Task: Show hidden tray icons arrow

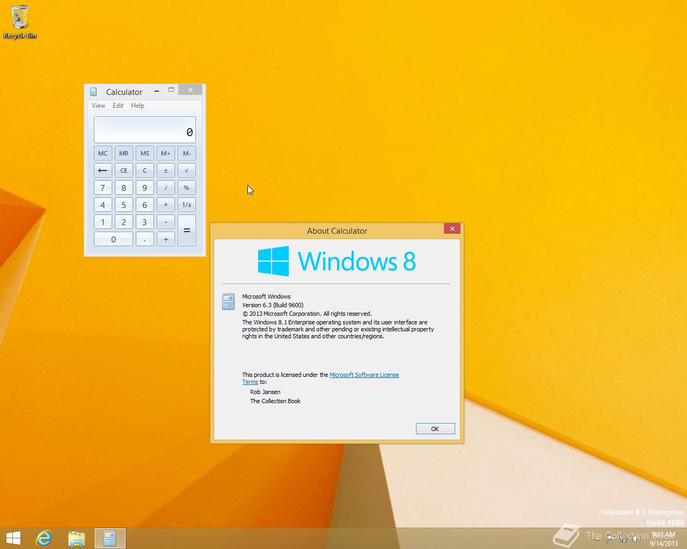Action: [597, 538]
